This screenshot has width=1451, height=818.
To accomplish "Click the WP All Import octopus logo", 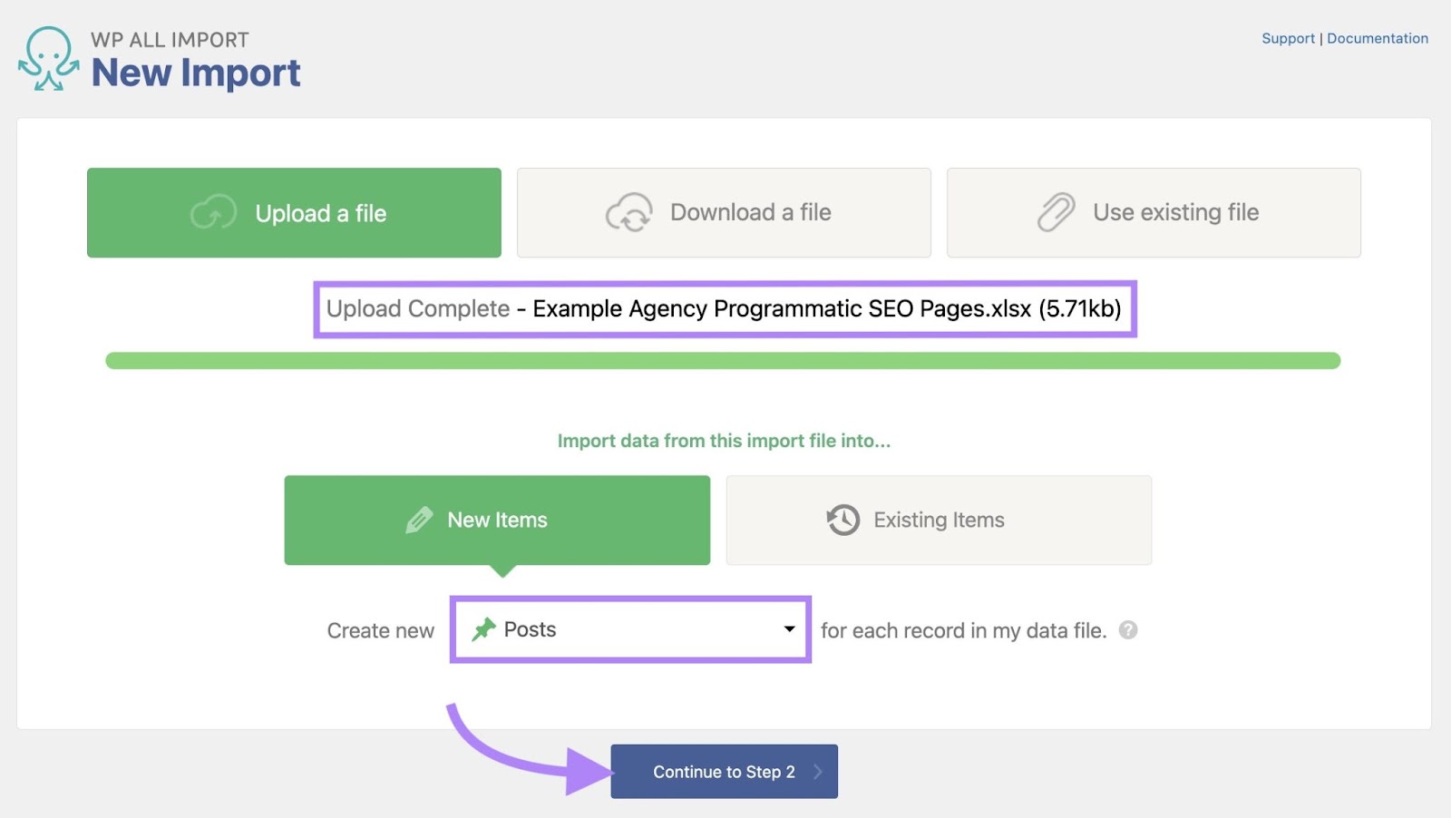I will tap(47, 57).
